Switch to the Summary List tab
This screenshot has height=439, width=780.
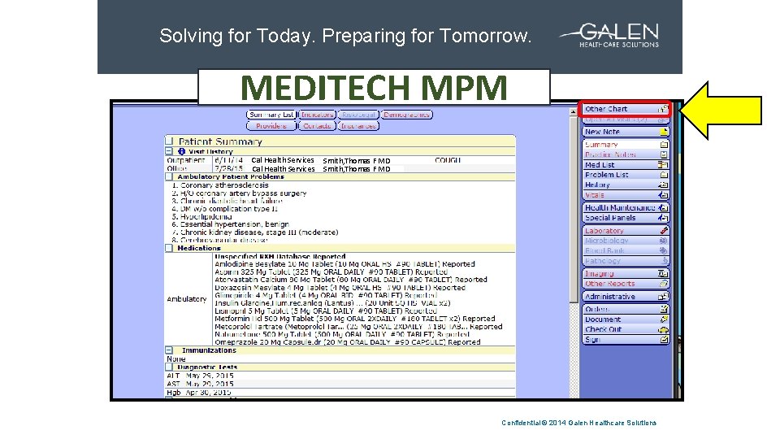[x=271, y=115]
